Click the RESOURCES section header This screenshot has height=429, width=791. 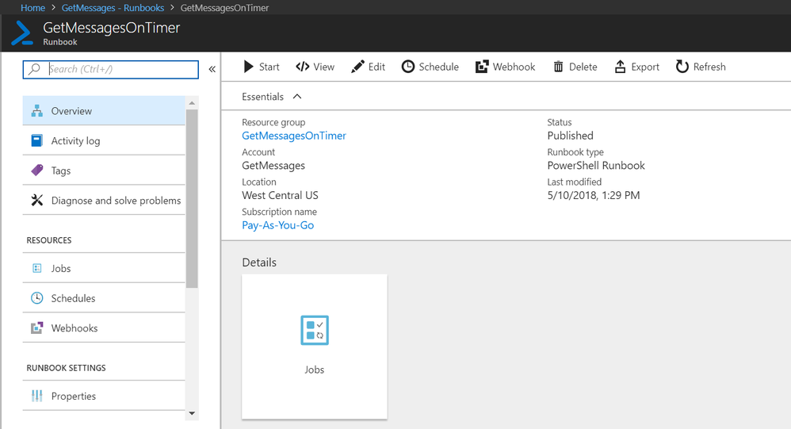point(49,240)
